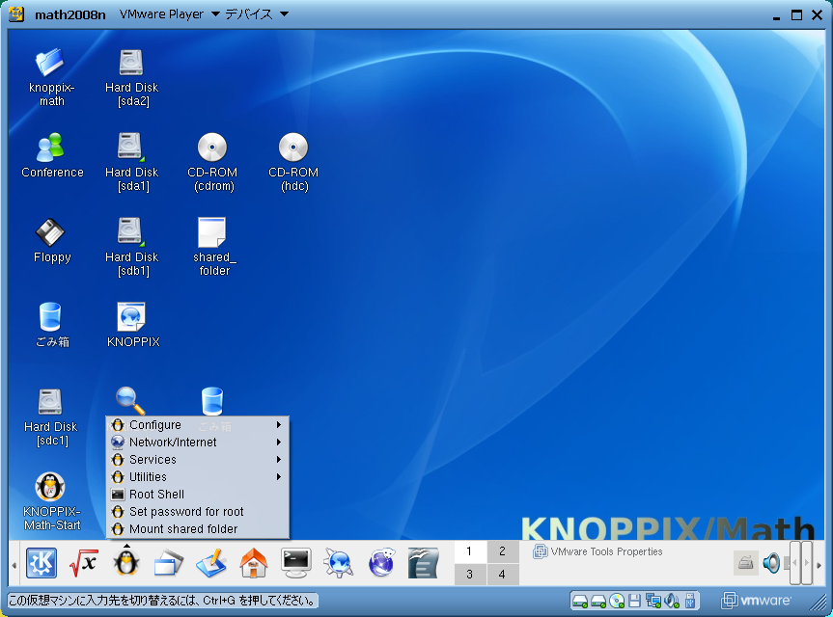Launch the globe internet browser icon
Screen dimensions: 833x617
(381, 563)
